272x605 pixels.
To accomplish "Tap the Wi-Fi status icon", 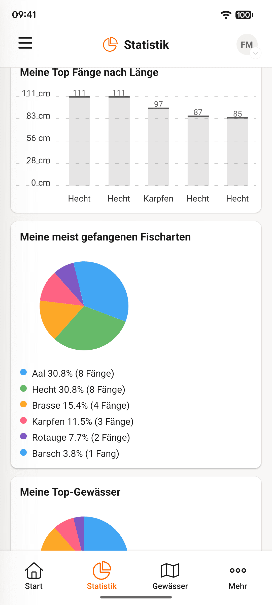I will point(226,15).
